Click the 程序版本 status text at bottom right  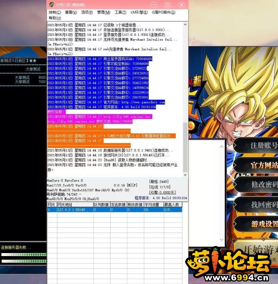pos(161,198)
